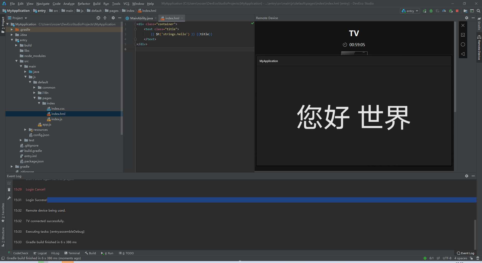Screen dimensions: 482x263
Task: Locate current file in Project tree
Action: (98, 18)
